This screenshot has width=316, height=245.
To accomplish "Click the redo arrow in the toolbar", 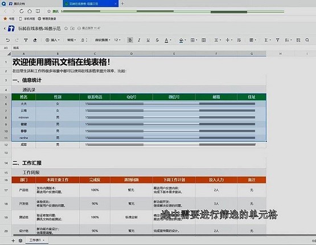I will coord(17,40).
